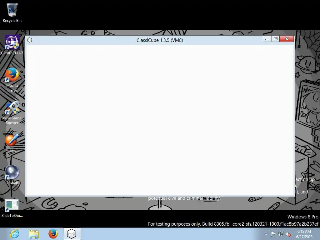The image size is (320, 240).
Task: Show hidden tray icons arrow
Action: [266, 234]
